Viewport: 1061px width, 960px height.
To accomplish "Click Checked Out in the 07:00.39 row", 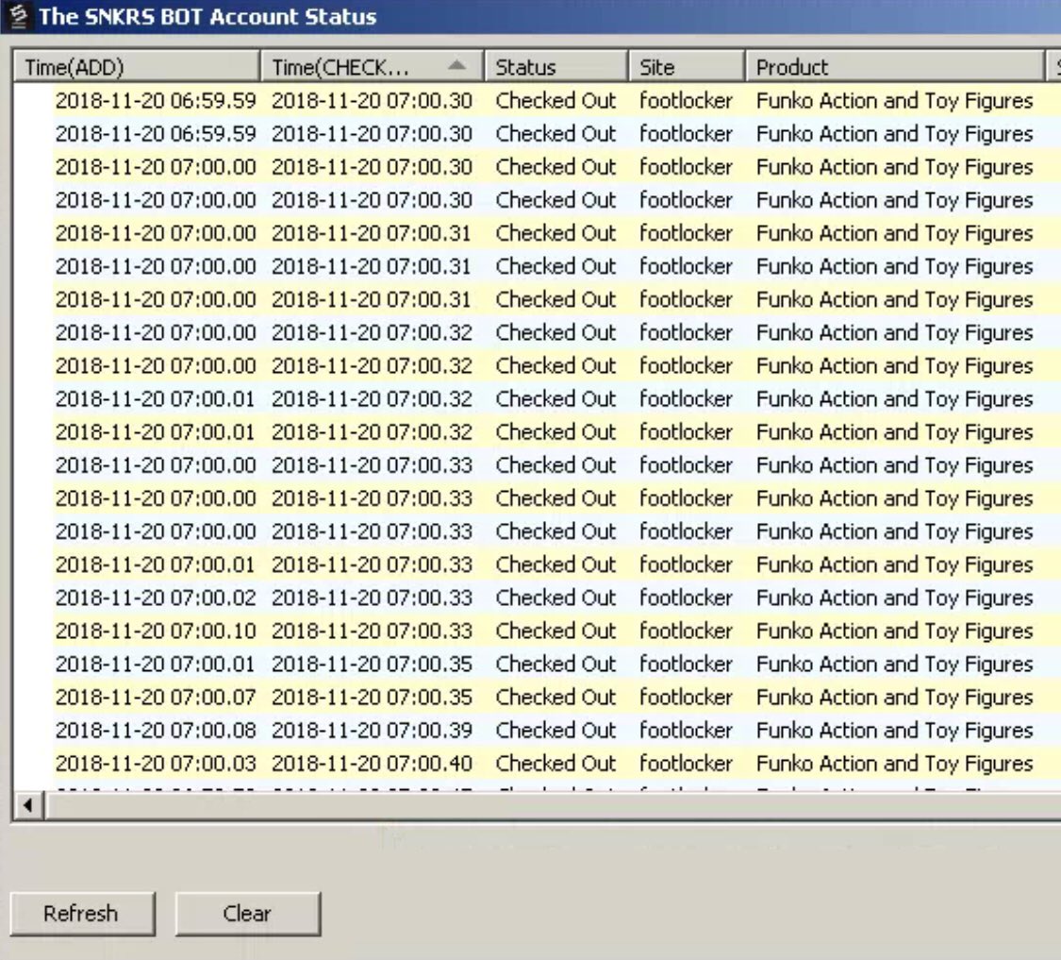I will [x=555, y=731].
